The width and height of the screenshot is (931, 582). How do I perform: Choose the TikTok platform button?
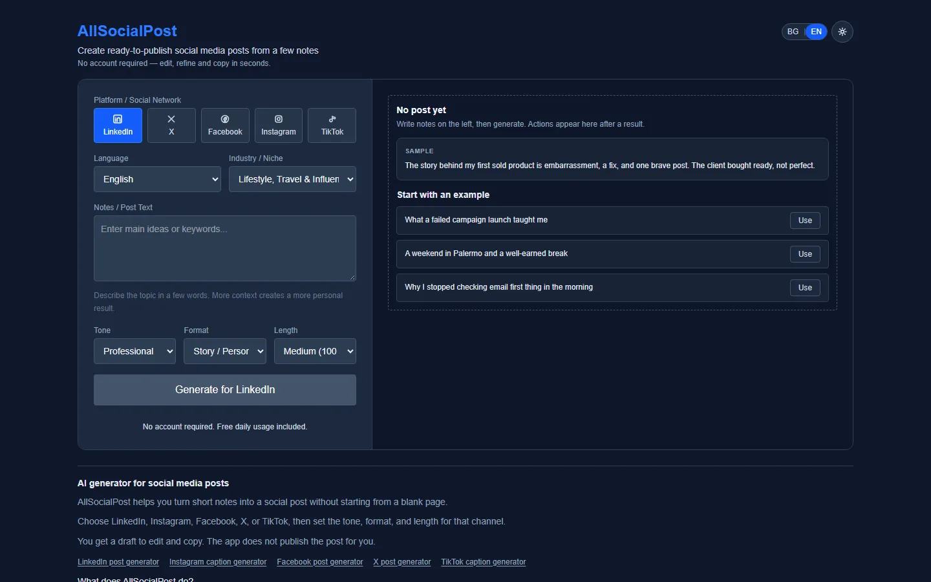332,125
